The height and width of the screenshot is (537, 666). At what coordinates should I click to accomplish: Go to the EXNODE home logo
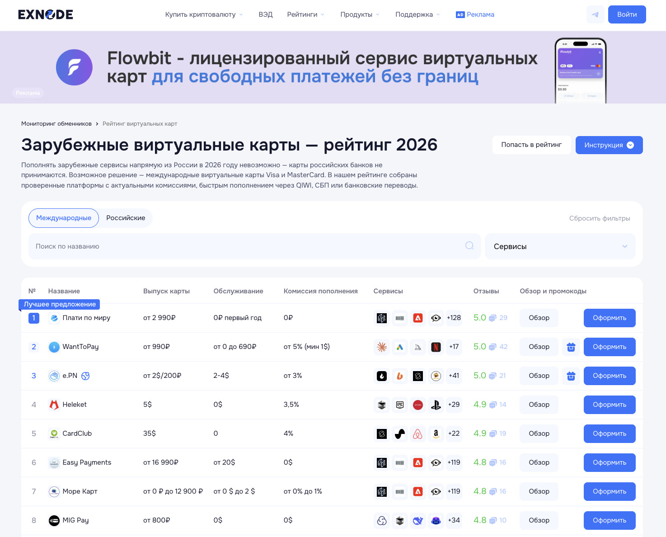pos(46,14)
